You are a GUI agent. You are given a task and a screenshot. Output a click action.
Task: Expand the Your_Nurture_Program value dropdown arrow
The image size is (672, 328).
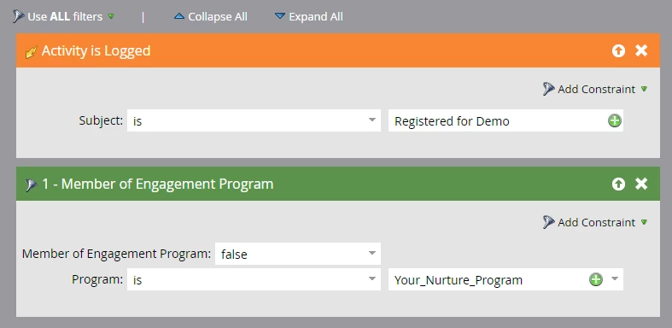615,279
